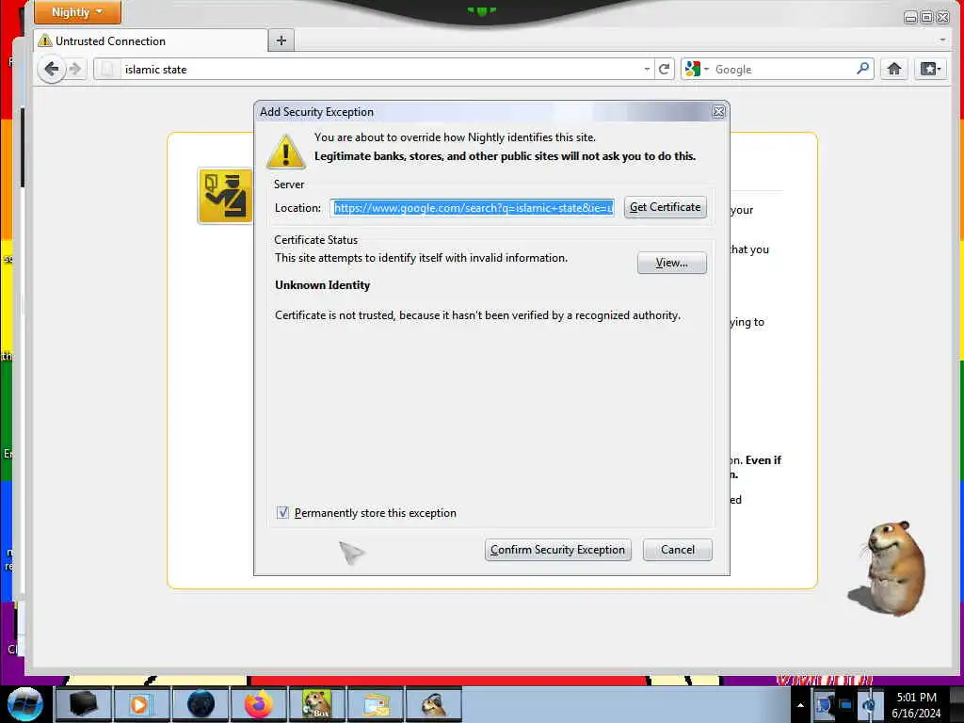Click the Location URL field

pos(473,208)
